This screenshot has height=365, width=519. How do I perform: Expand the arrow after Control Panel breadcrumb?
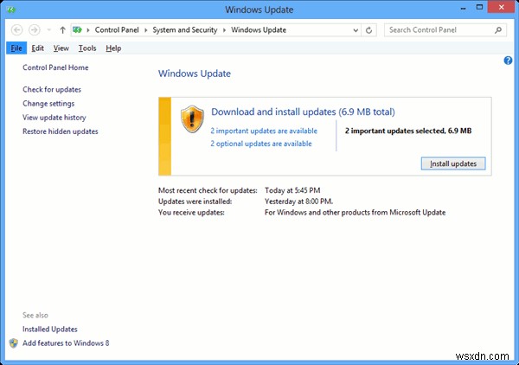point(145,30)
